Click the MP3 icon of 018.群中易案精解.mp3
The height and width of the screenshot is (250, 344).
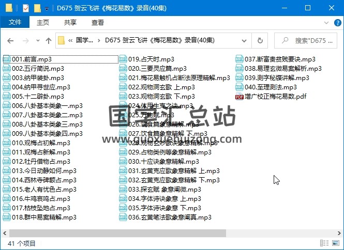pos(7,217)
